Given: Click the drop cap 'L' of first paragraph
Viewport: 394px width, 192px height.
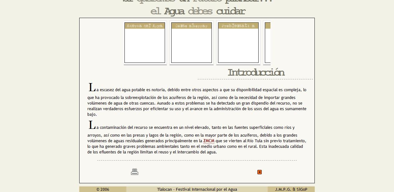Looking at the screenshot, I should point(92,88).
